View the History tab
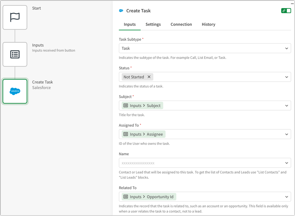Image resolution: width=295 pixels, height=216 pixels. click(208, 24)
